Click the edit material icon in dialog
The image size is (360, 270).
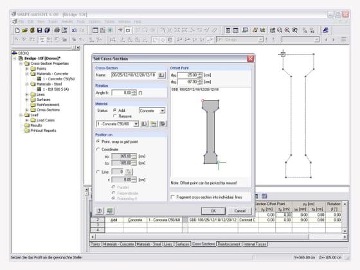tap(162, 124)
